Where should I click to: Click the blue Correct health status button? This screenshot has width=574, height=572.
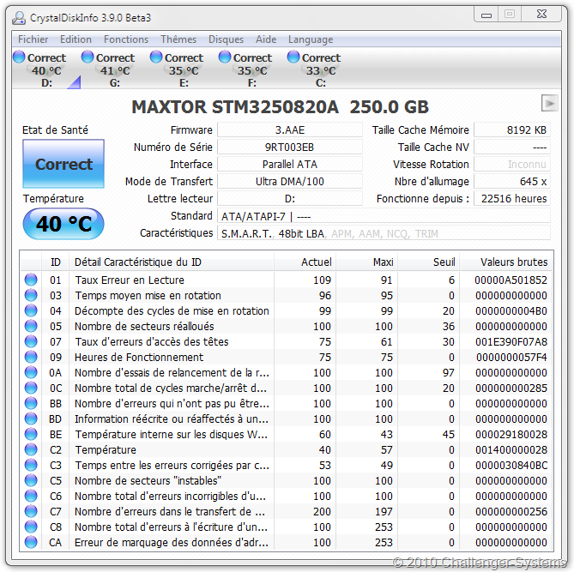(63, 164)
